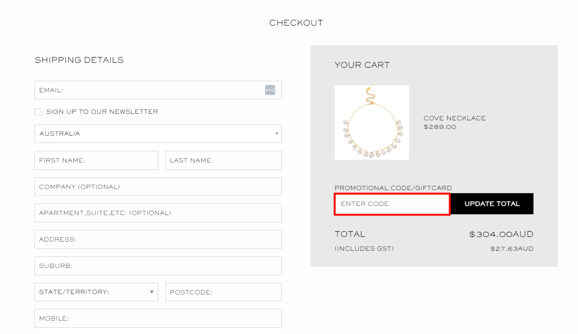This screenshot has width=578, height=334.
Task: Click the Address input field
Action: [158, 239]
